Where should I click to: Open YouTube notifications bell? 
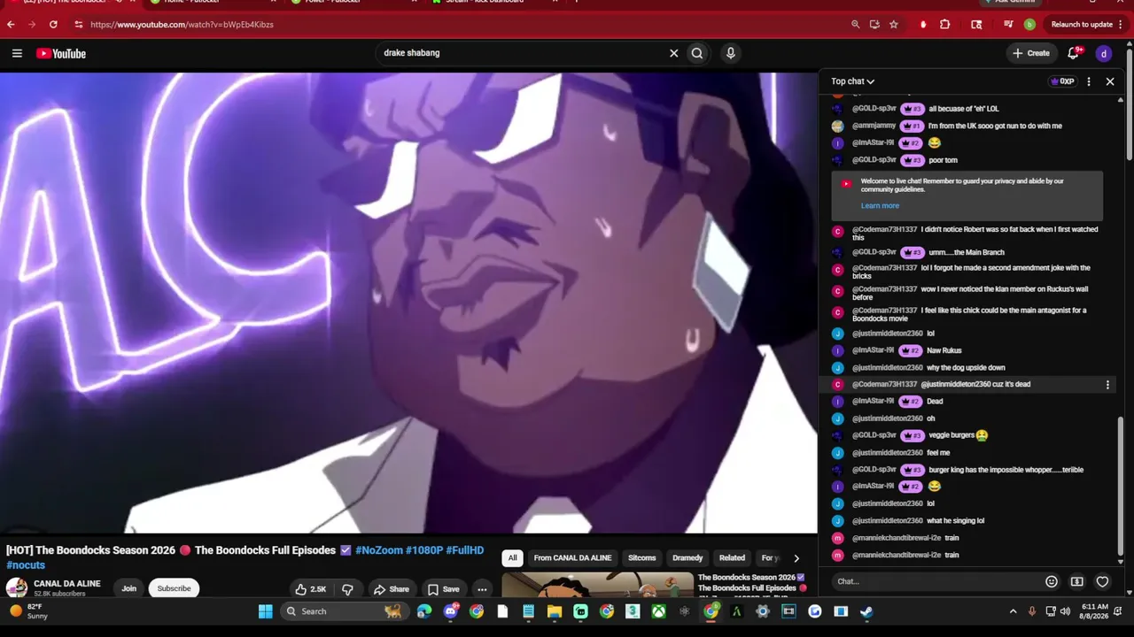(1073, 53)
